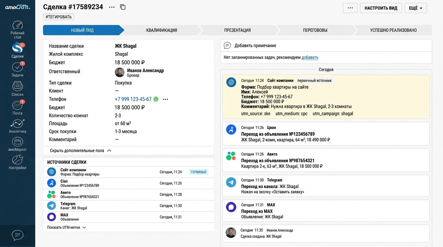443x247 pixels.
Task: Click responsible name Иванов Александр
Action: coord(145,70)
